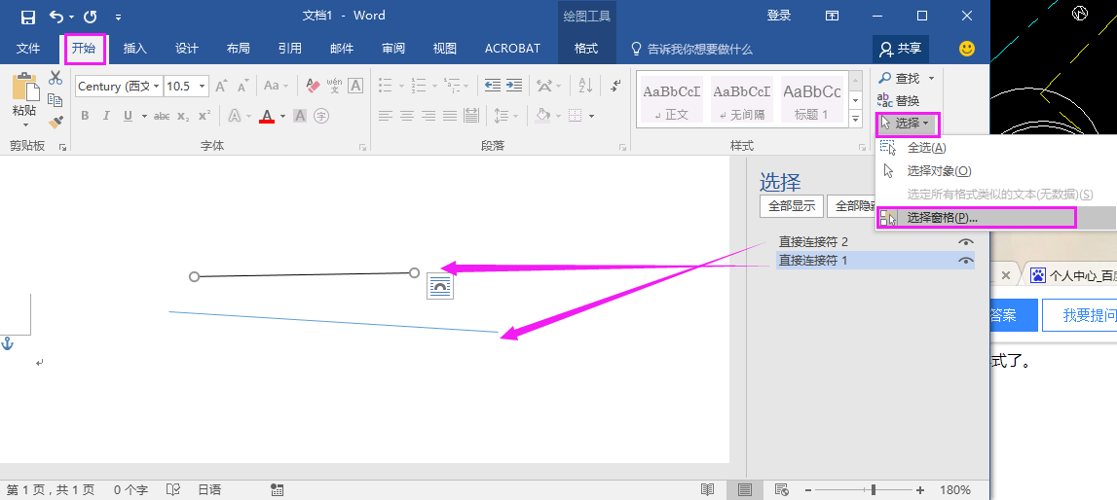Show or hide paragraph marks
Screen dimensions: 1117x500
pyautogui.click(x=616, y=86)
